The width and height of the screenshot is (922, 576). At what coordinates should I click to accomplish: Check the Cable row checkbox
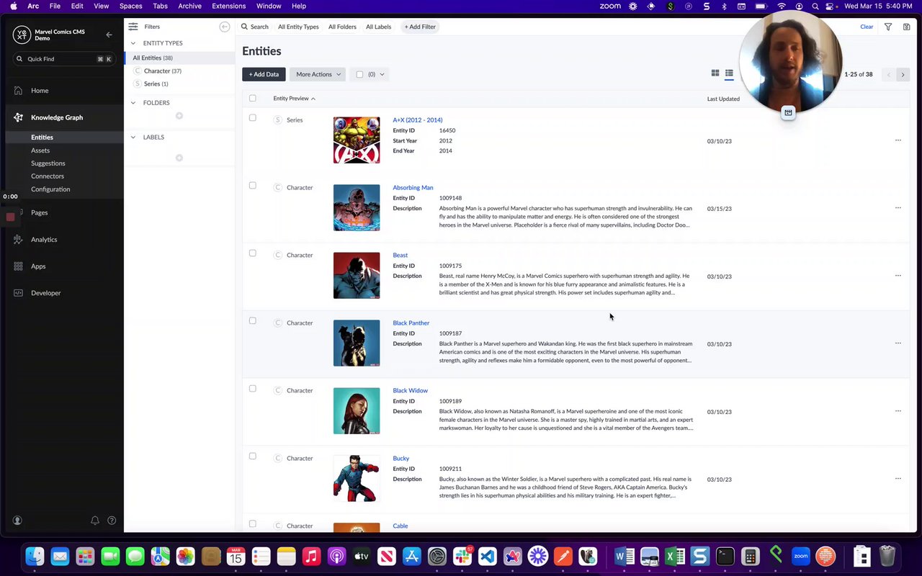coord(252,523)
